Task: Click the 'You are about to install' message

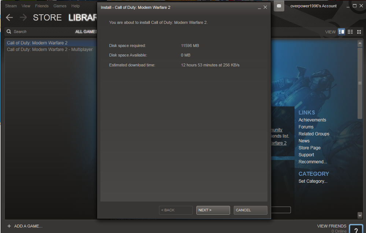Action: (158, 22)
